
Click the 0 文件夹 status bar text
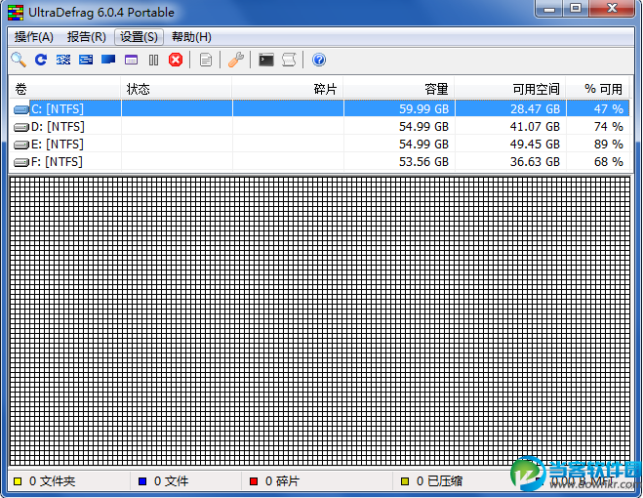pos(52,481)
